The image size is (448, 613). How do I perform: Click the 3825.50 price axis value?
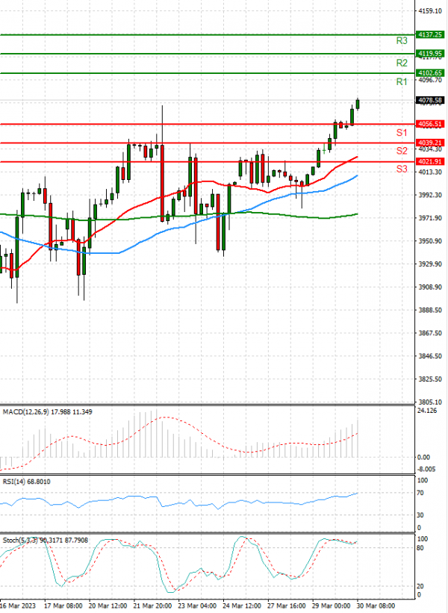coord(430,379)
